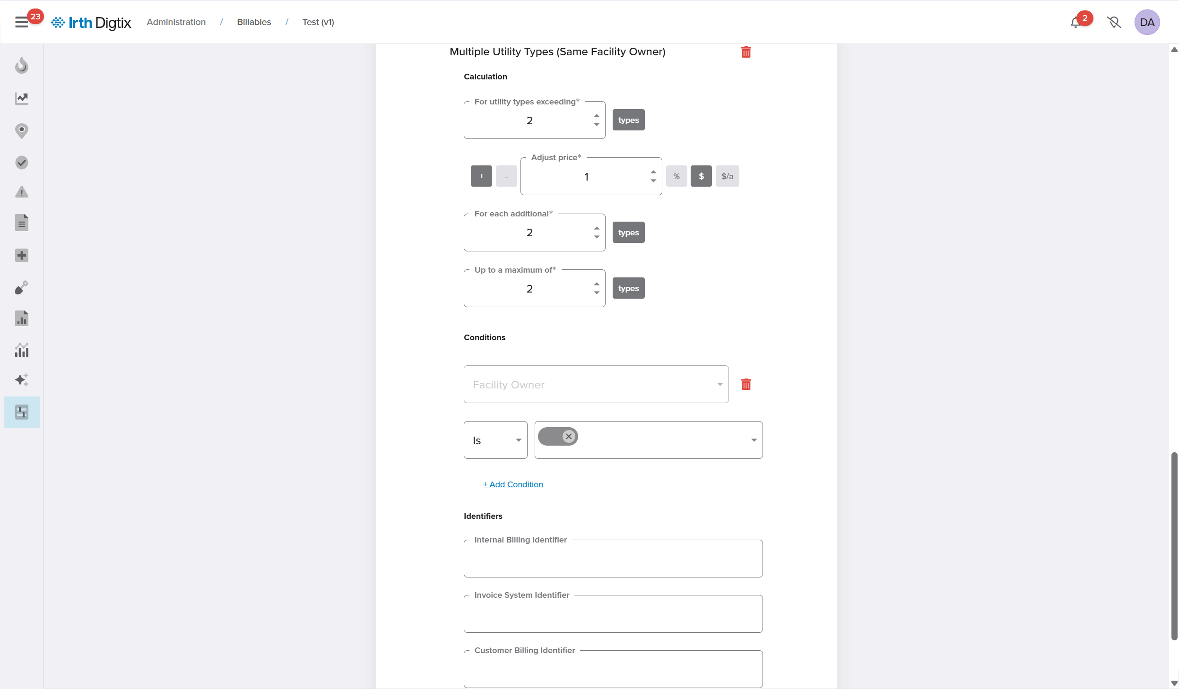Switch price unit to percent

pos(676,176)
